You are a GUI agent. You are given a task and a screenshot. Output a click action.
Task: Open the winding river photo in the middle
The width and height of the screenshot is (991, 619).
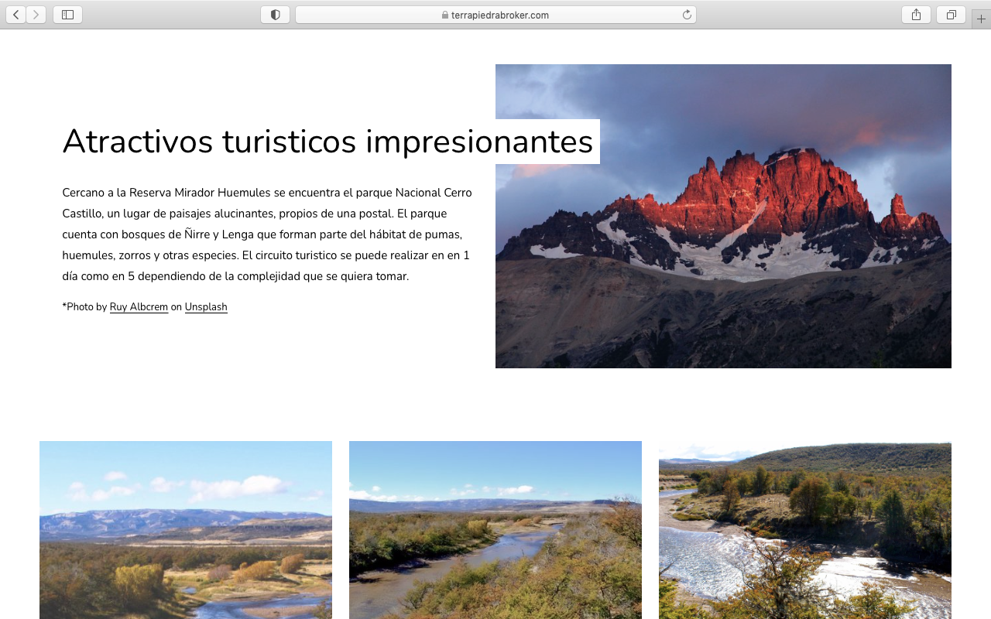[x=495, y=530]
